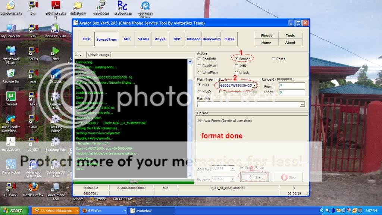Click the Range From input field
Viewport: 382px width, 215px height.
pos(292,85)
